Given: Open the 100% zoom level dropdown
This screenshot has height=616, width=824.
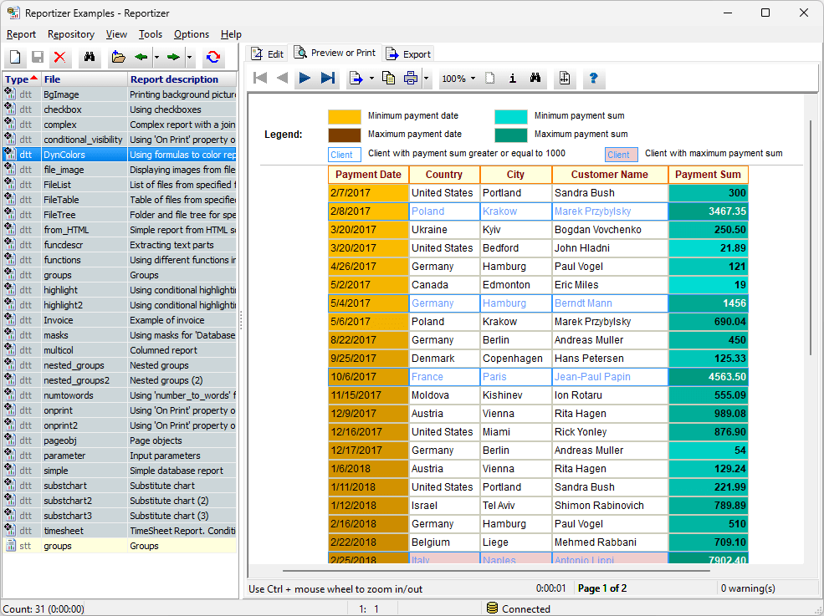Looking at the screenshot, I should pyautogui.click(x=458, y=79).
